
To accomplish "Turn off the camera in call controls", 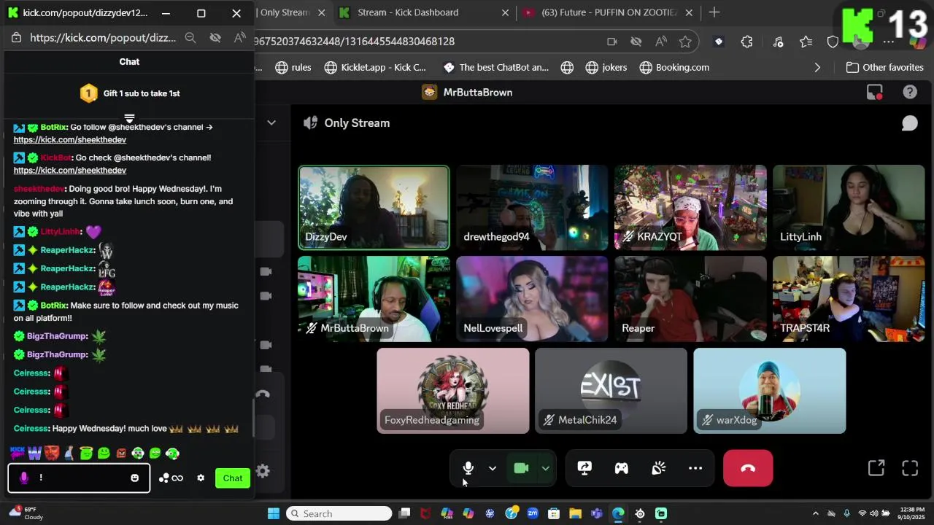I will point(521,468).
